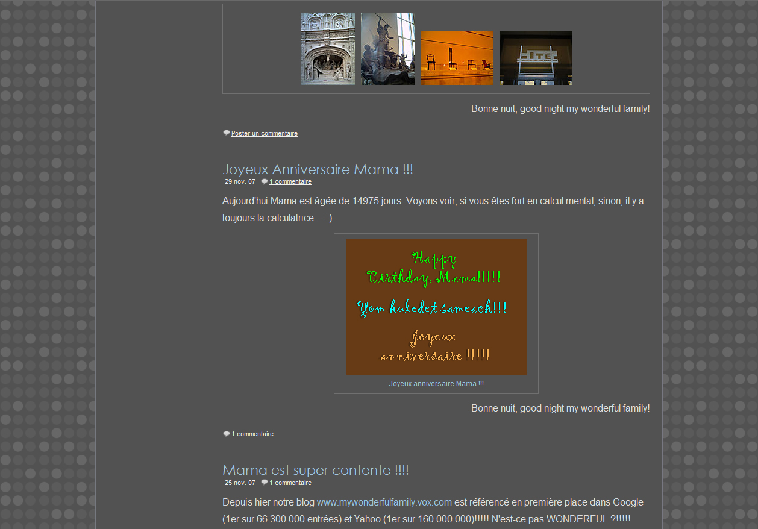Open 1 commentaire link beside 25 nov. 07
Screen dimensions: 758x529
pyautogui.click(x=290, y=483)
